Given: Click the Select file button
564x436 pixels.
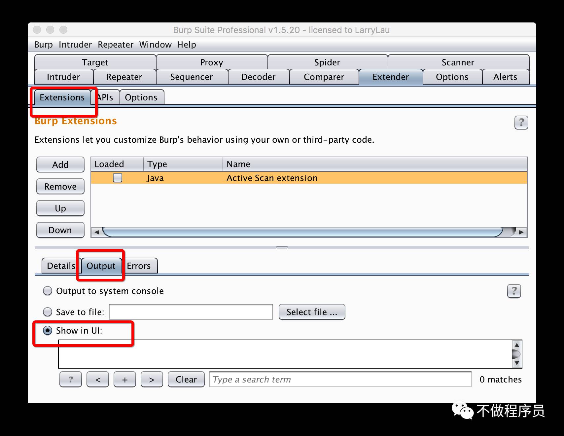Looking at the screenshot, I should [x=312, y=312].
